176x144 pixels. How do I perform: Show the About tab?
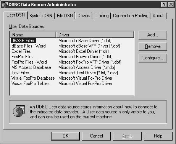tap(158, 16)
